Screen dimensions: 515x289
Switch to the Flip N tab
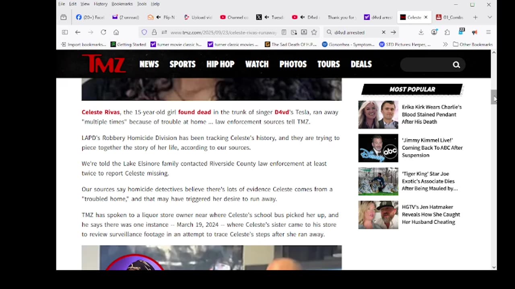[162, 17]
